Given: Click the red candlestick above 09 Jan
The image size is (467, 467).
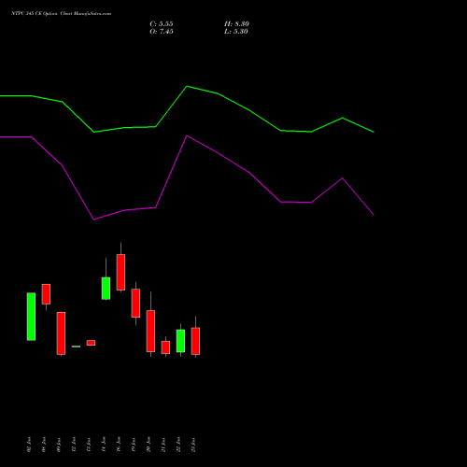Looking at the screenshot, I should pyautogui.click(x=61, y=333).
